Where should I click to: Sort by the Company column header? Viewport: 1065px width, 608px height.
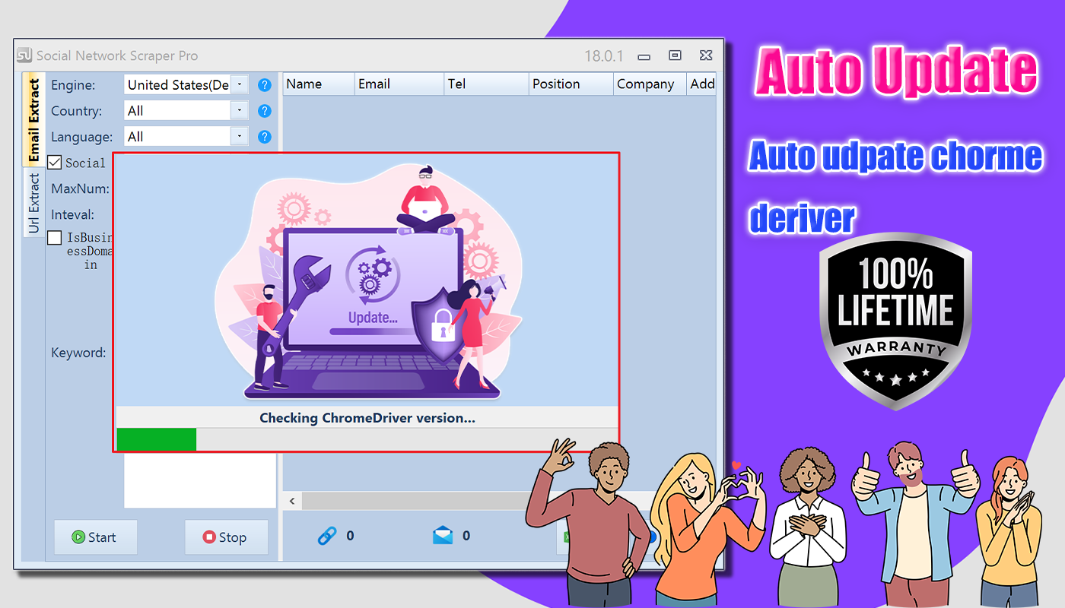tap(650, 84)
